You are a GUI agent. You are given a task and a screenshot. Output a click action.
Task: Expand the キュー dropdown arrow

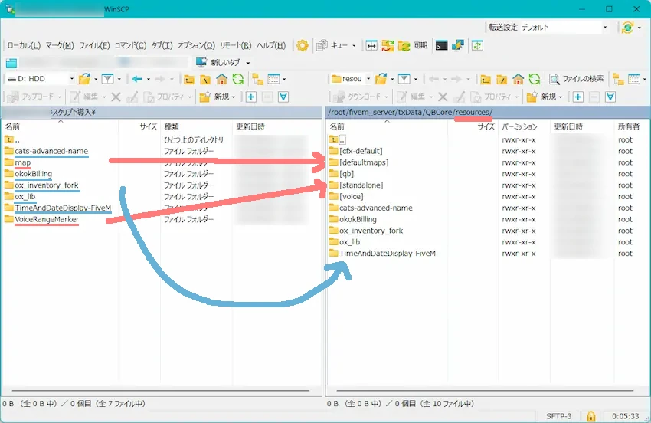pos(354,46)
